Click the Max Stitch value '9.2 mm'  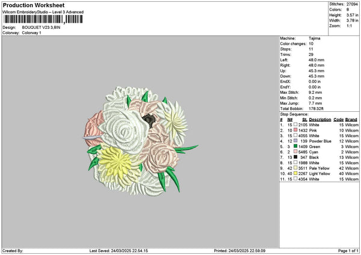tap(315, 93)
